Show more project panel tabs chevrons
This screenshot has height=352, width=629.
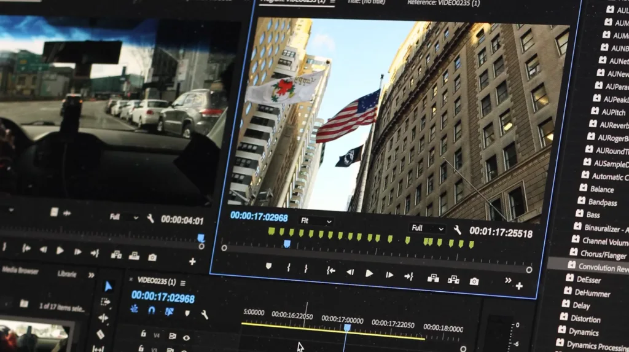coord(92,275)
